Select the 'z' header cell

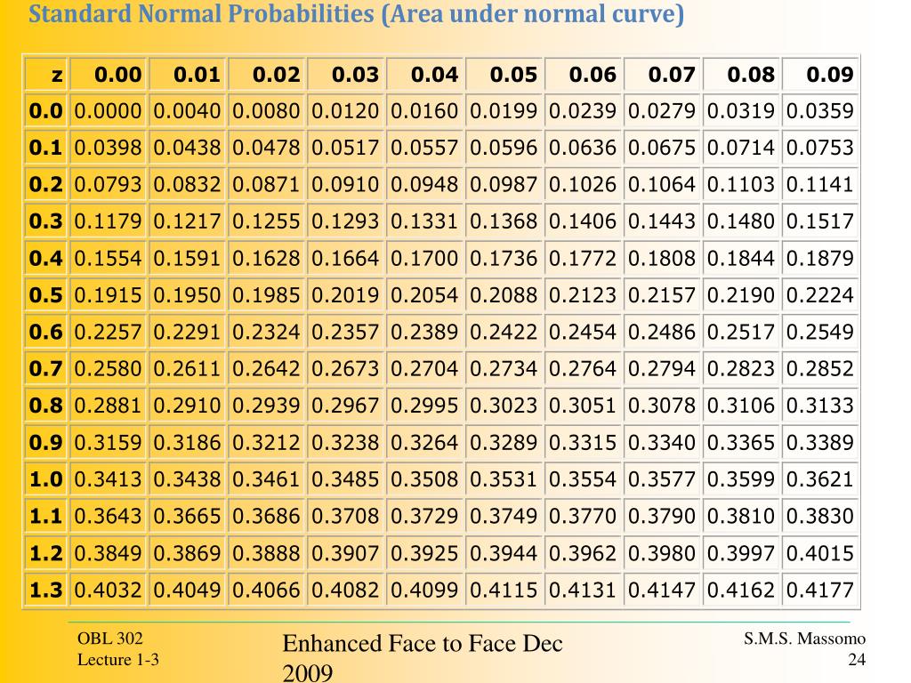46,75
